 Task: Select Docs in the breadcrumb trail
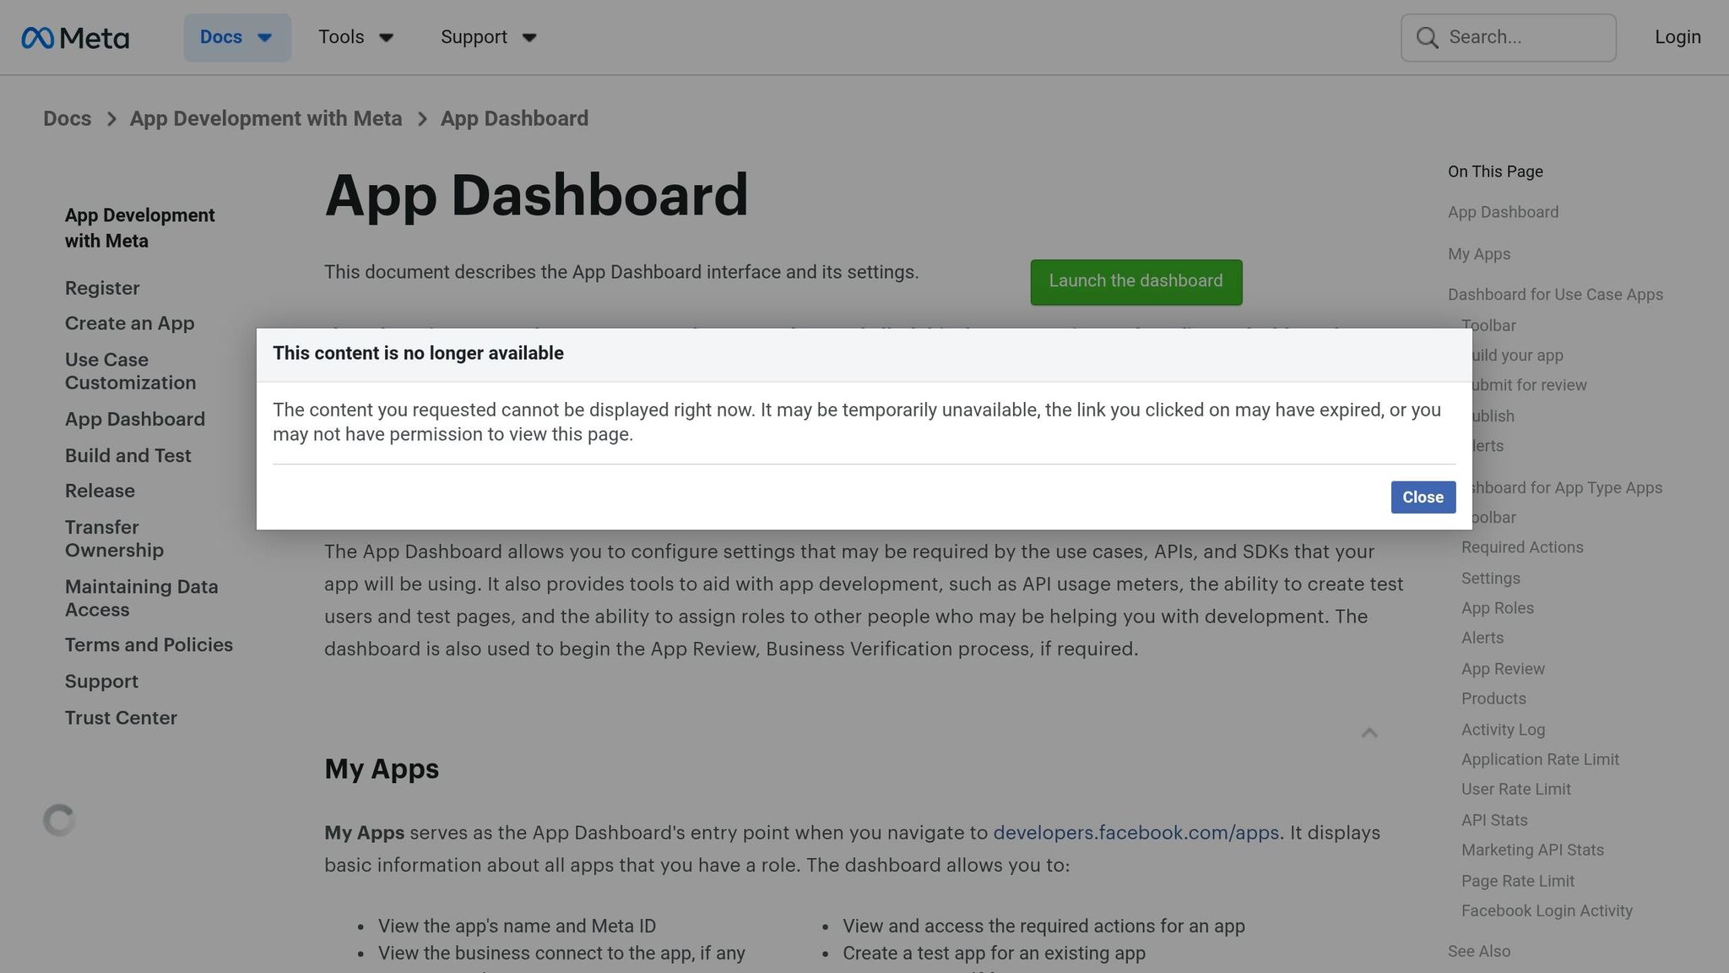coord(68,118)
